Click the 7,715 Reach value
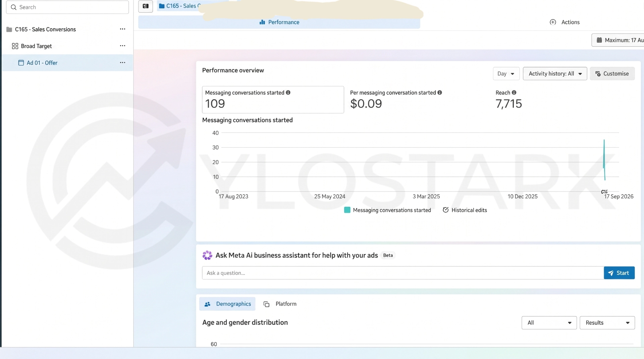The width and height of the screenshot is (644, 359). [x=509, y=104]
